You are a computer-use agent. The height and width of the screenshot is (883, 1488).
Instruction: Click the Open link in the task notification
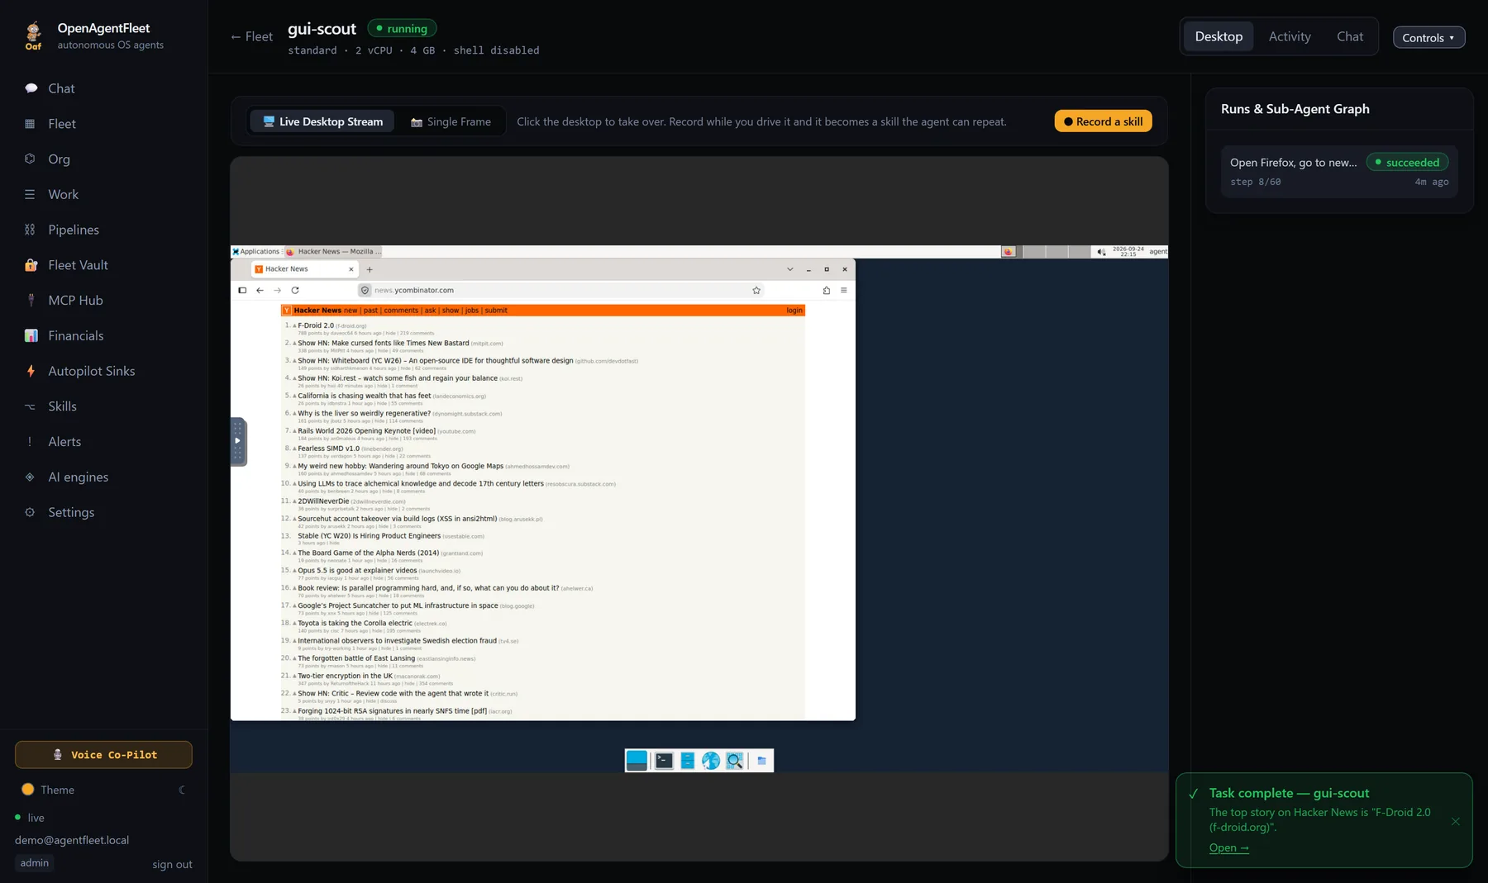tap(1228, 847)
